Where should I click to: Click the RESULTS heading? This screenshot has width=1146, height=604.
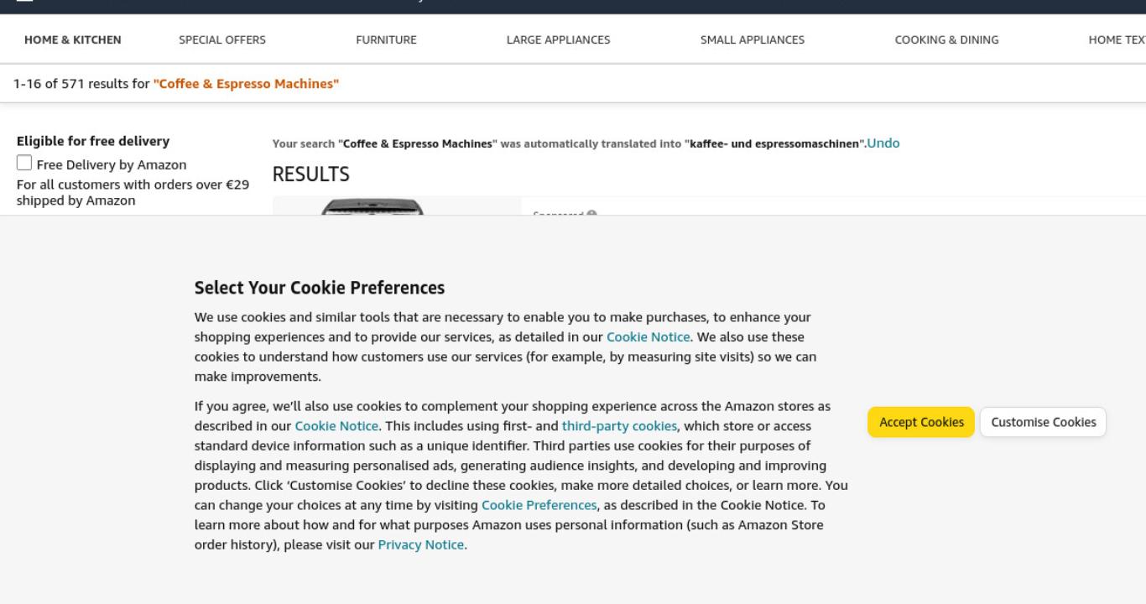311,174
